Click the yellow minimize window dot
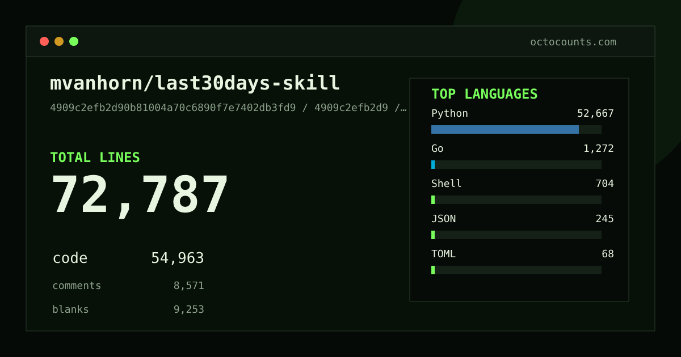 [x=59, y=41]
